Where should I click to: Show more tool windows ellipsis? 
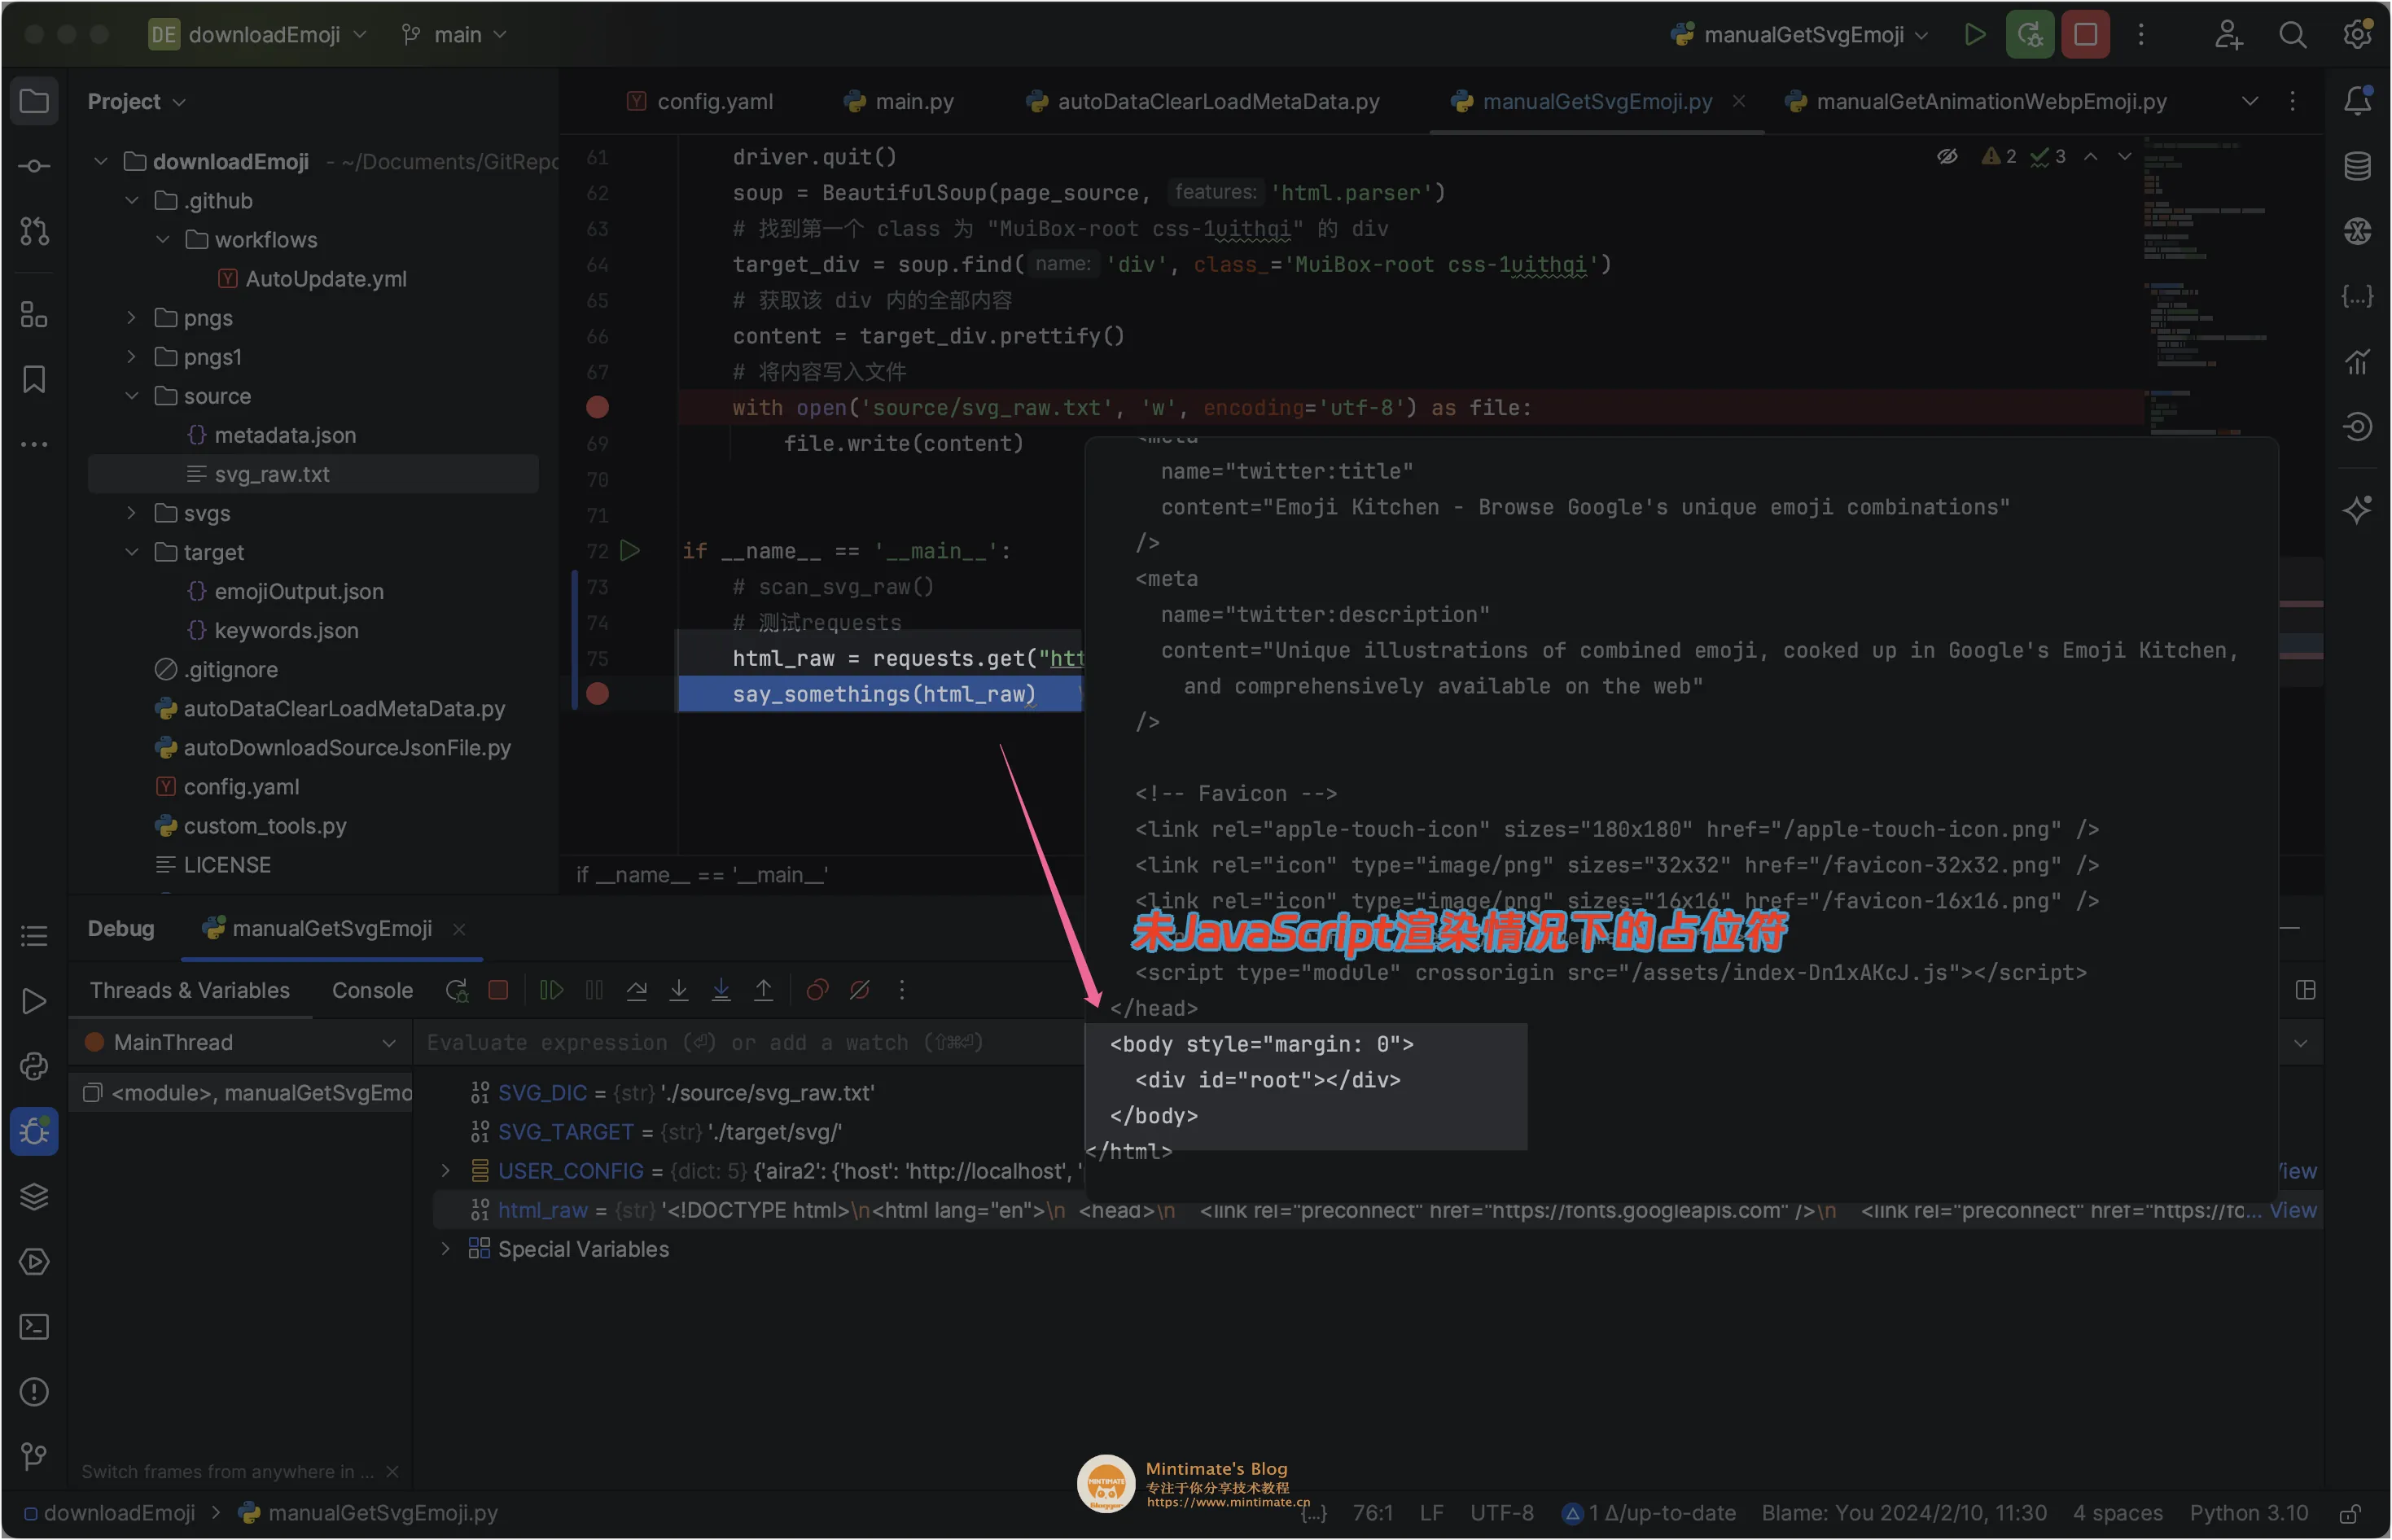pyautogui.click(x=34, y=444)
